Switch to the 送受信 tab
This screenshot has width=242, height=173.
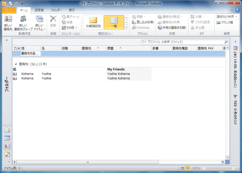[39, 10]
